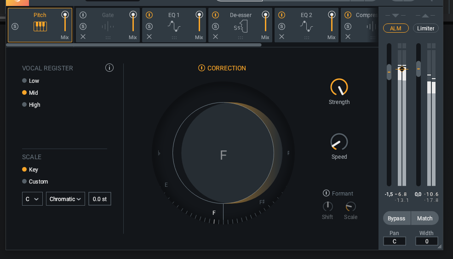Click the Strength knob

(339, 87)
